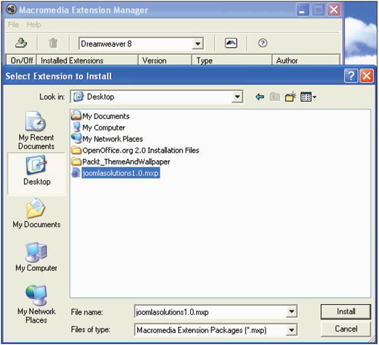The height and width of the screenshot is (345, 379).
Task: Select Packt_ThemeAndWallpaper folder
Action: (121, 161)
